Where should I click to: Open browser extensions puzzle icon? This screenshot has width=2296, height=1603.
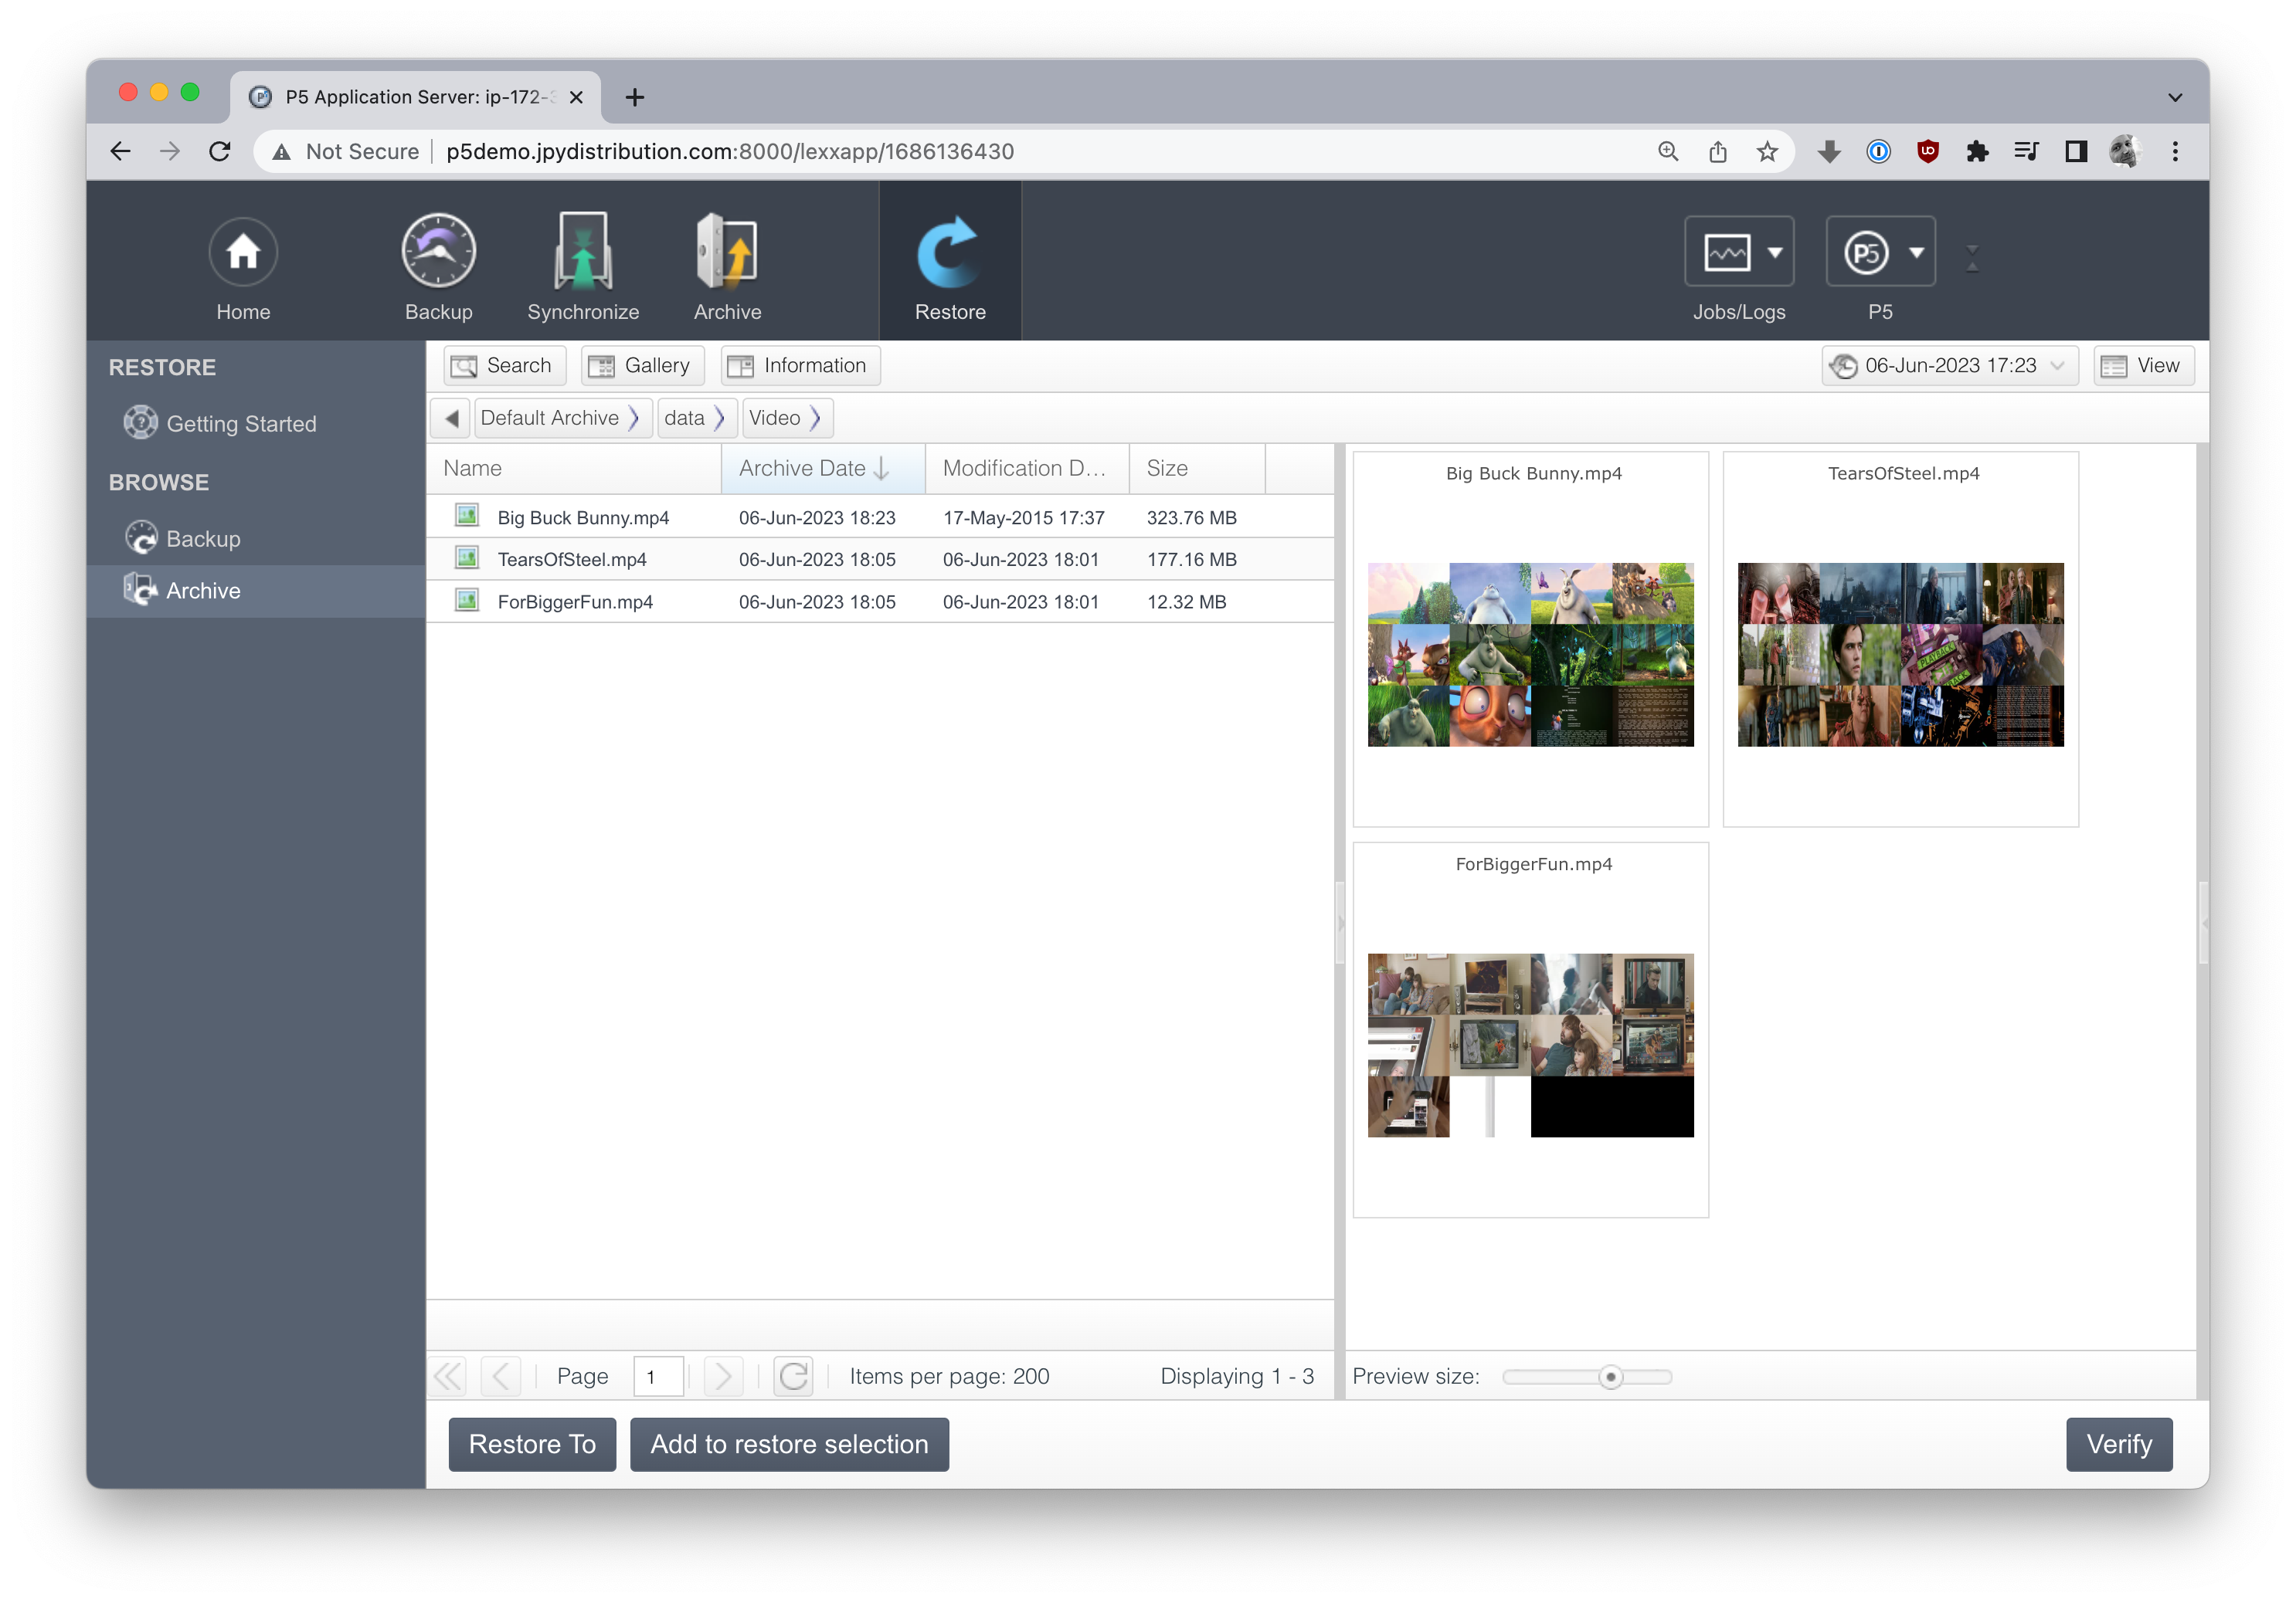click(1977, 151)
